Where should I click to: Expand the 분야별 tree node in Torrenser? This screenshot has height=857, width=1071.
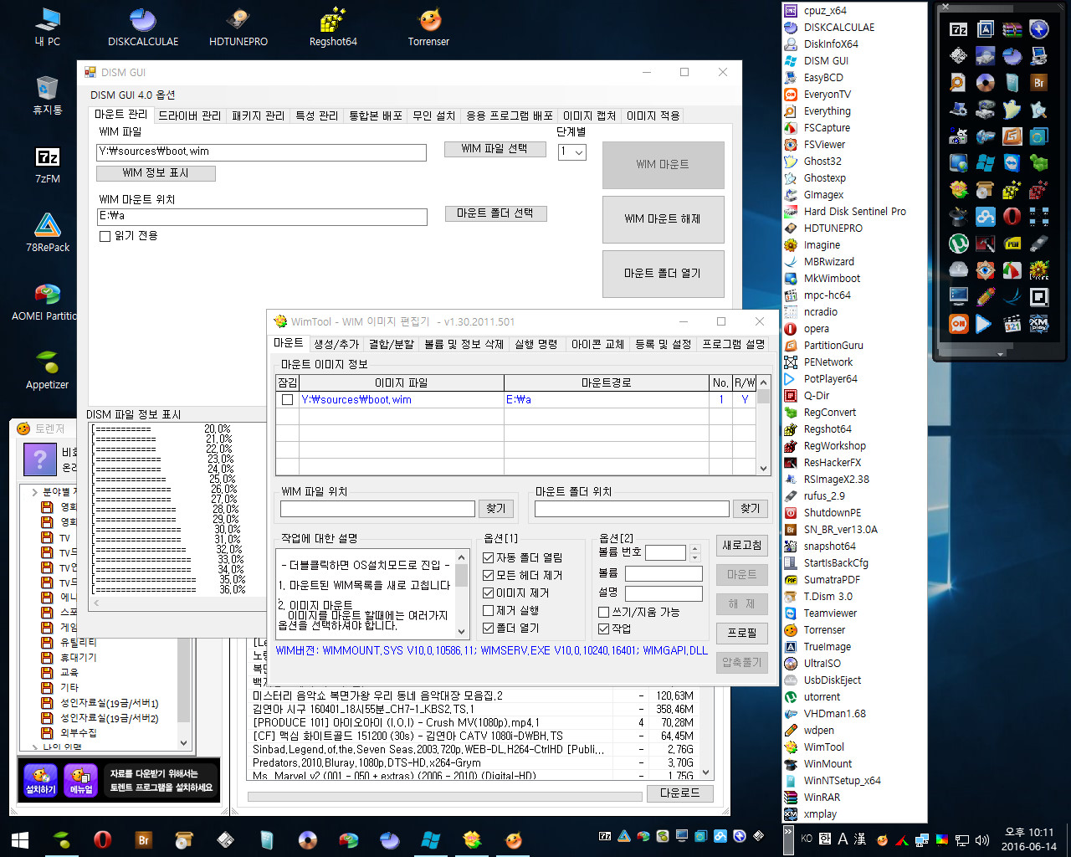[34, 492]
